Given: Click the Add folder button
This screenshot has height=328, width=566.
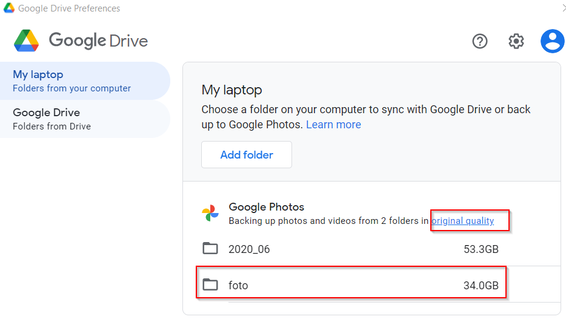Looking at the screenshot, I should coord(247,155).
